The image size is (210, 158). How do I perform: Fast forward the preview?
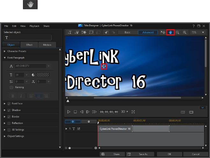point(94,112)
